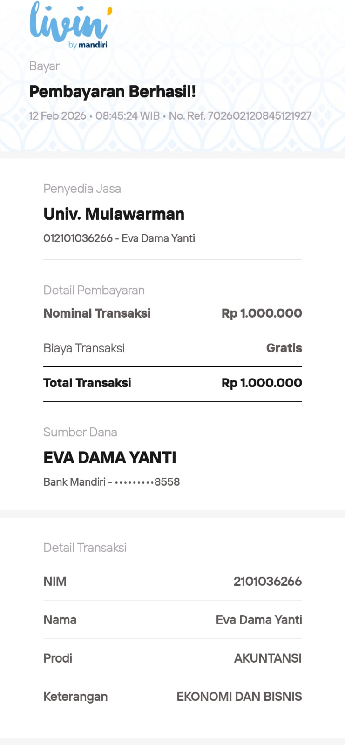Click the Gratis transaction fee value
Viewport: 345px width, 745px height.
[x=284, y=348]
